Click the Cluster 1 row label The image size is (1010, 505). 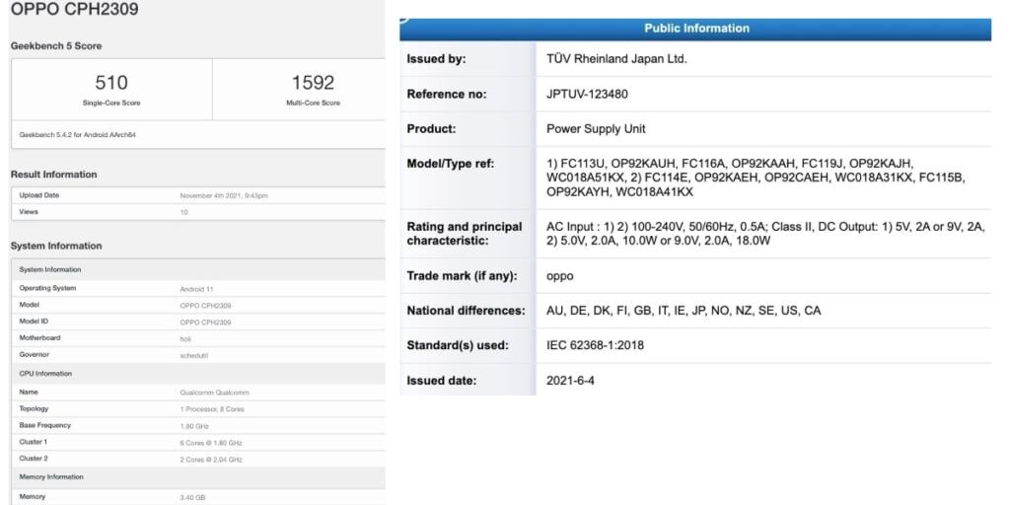33,443
